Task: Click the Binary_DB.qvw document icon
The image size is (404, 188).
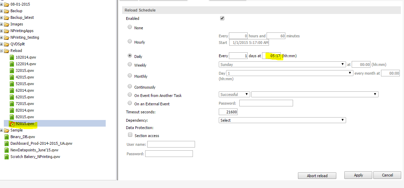Action: 6,137
